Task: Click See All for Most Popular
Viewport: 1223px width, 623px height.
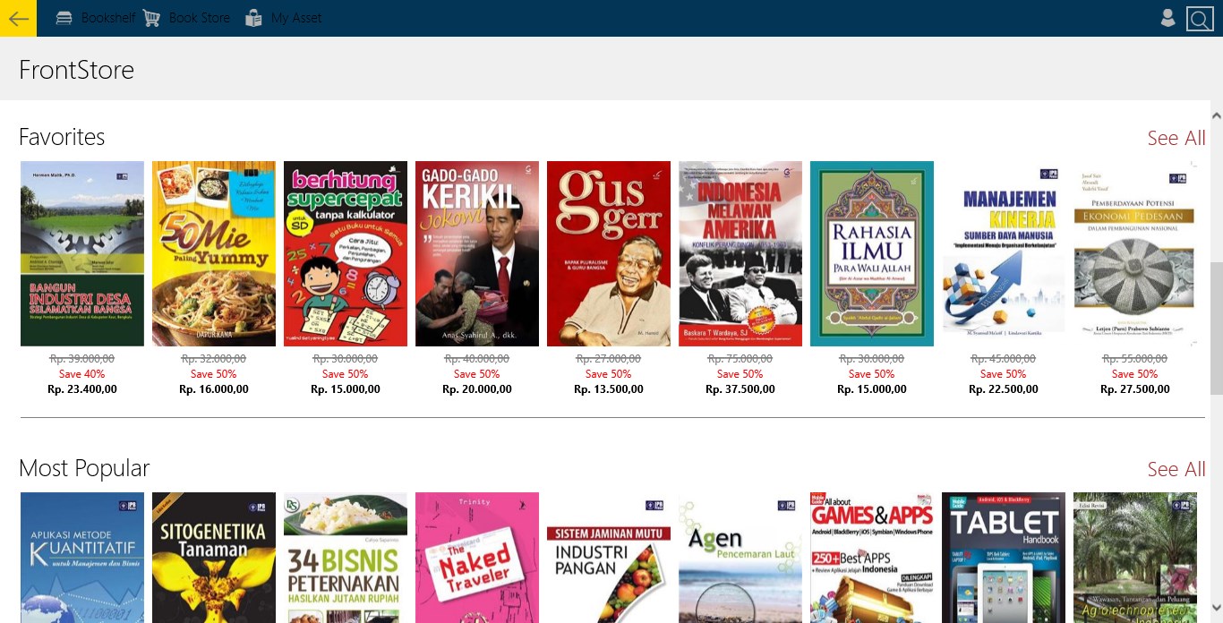Action: 1176,469
